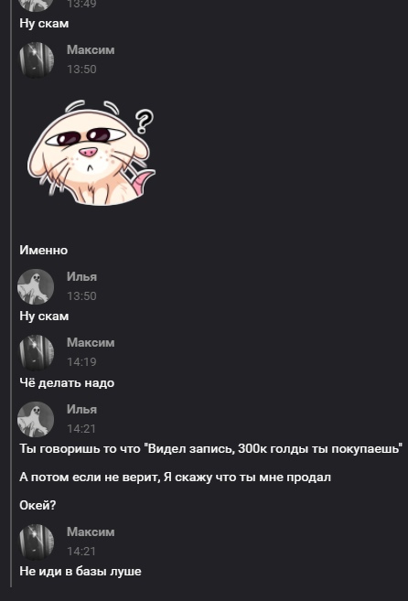The image size is (408, 601).
Task: Open Максим's name above 14:21 message
Action: (x=91, y=531)
